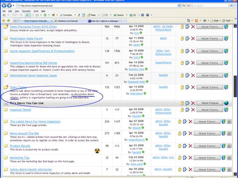The width and height of the screenshot is (238, 178).
Task: Click the page's vertical scrollbar down arrow
Action: (x=235, y=175)
